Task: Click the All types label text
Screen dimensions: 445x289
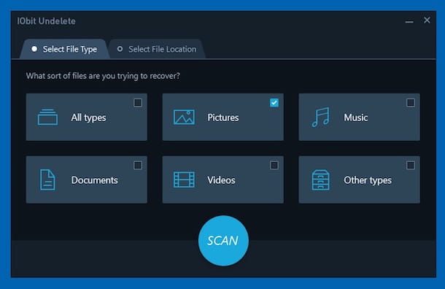Action: click(x=88, y=117)
